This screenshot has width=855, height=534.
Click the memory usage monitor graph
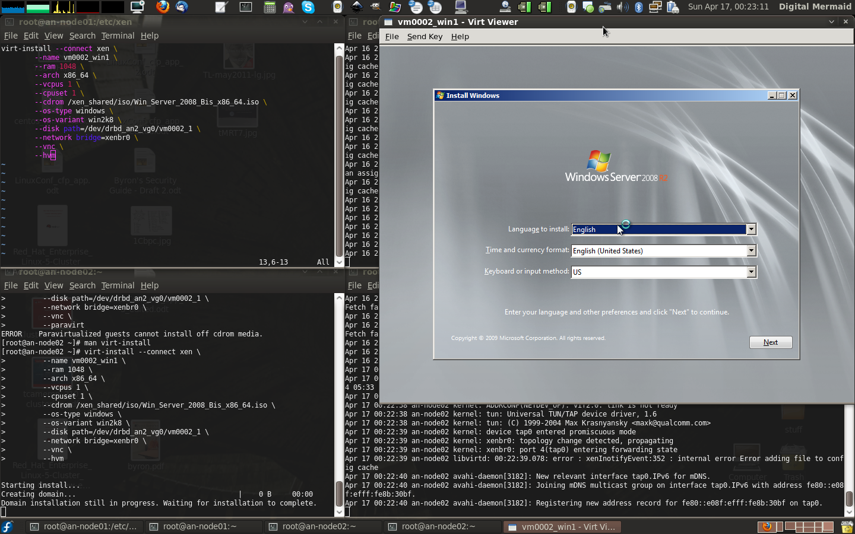(x=38, y=7)
